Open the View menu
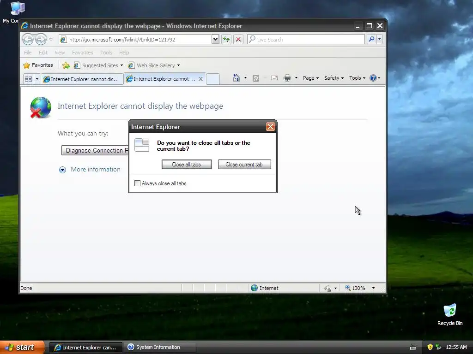 click(x=60, y=53)
